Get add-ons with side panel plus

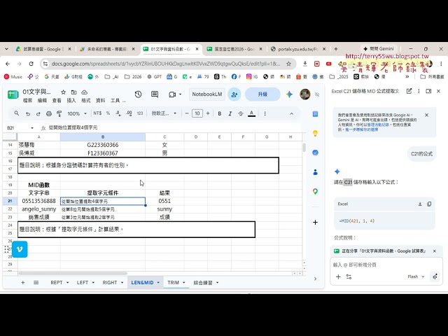(x=315, y=223)
